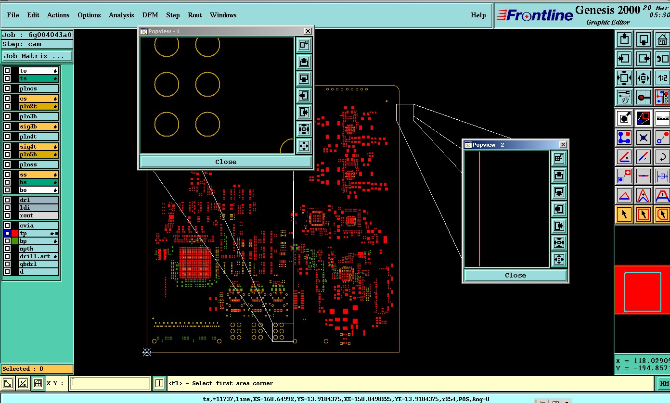
Task: Click the red-blue horizontal line tool
Action: [x=644, y=176]
